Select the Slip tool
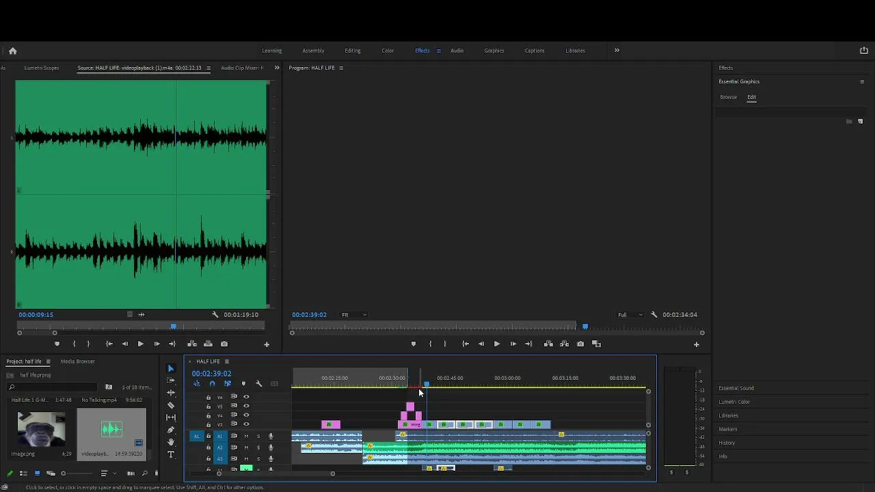Image resolution: width=875 pixels, height=492 pixels. click(x=171, y=418)
